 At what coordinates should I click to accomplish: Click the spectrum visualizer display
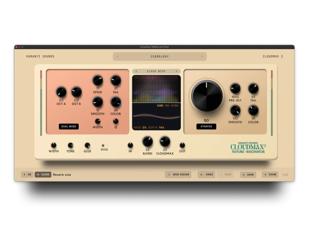(156, 89)
